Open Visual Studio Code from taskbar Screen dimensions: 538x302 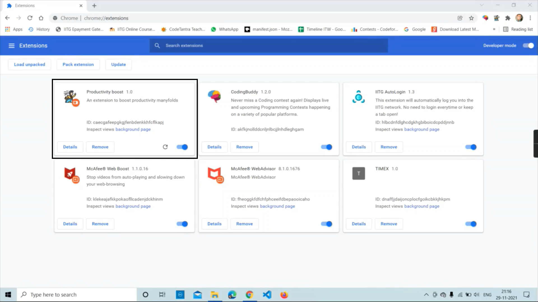point(267,294)
